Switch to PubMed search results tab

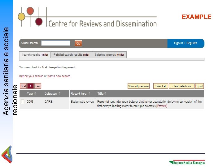click(71, 55)
